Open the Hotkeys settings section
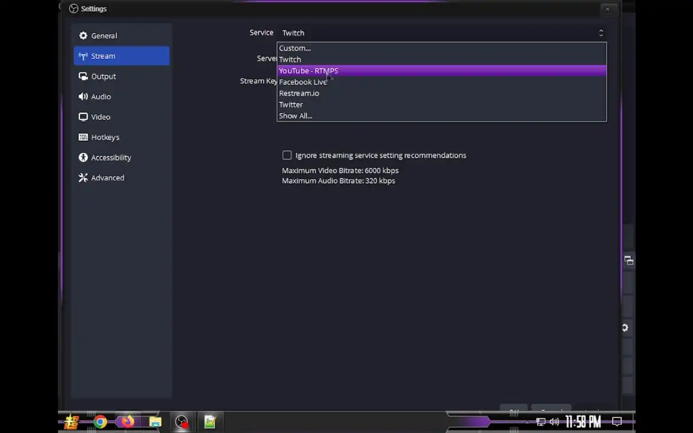693x433 pixels. click(x=121, y=137)
